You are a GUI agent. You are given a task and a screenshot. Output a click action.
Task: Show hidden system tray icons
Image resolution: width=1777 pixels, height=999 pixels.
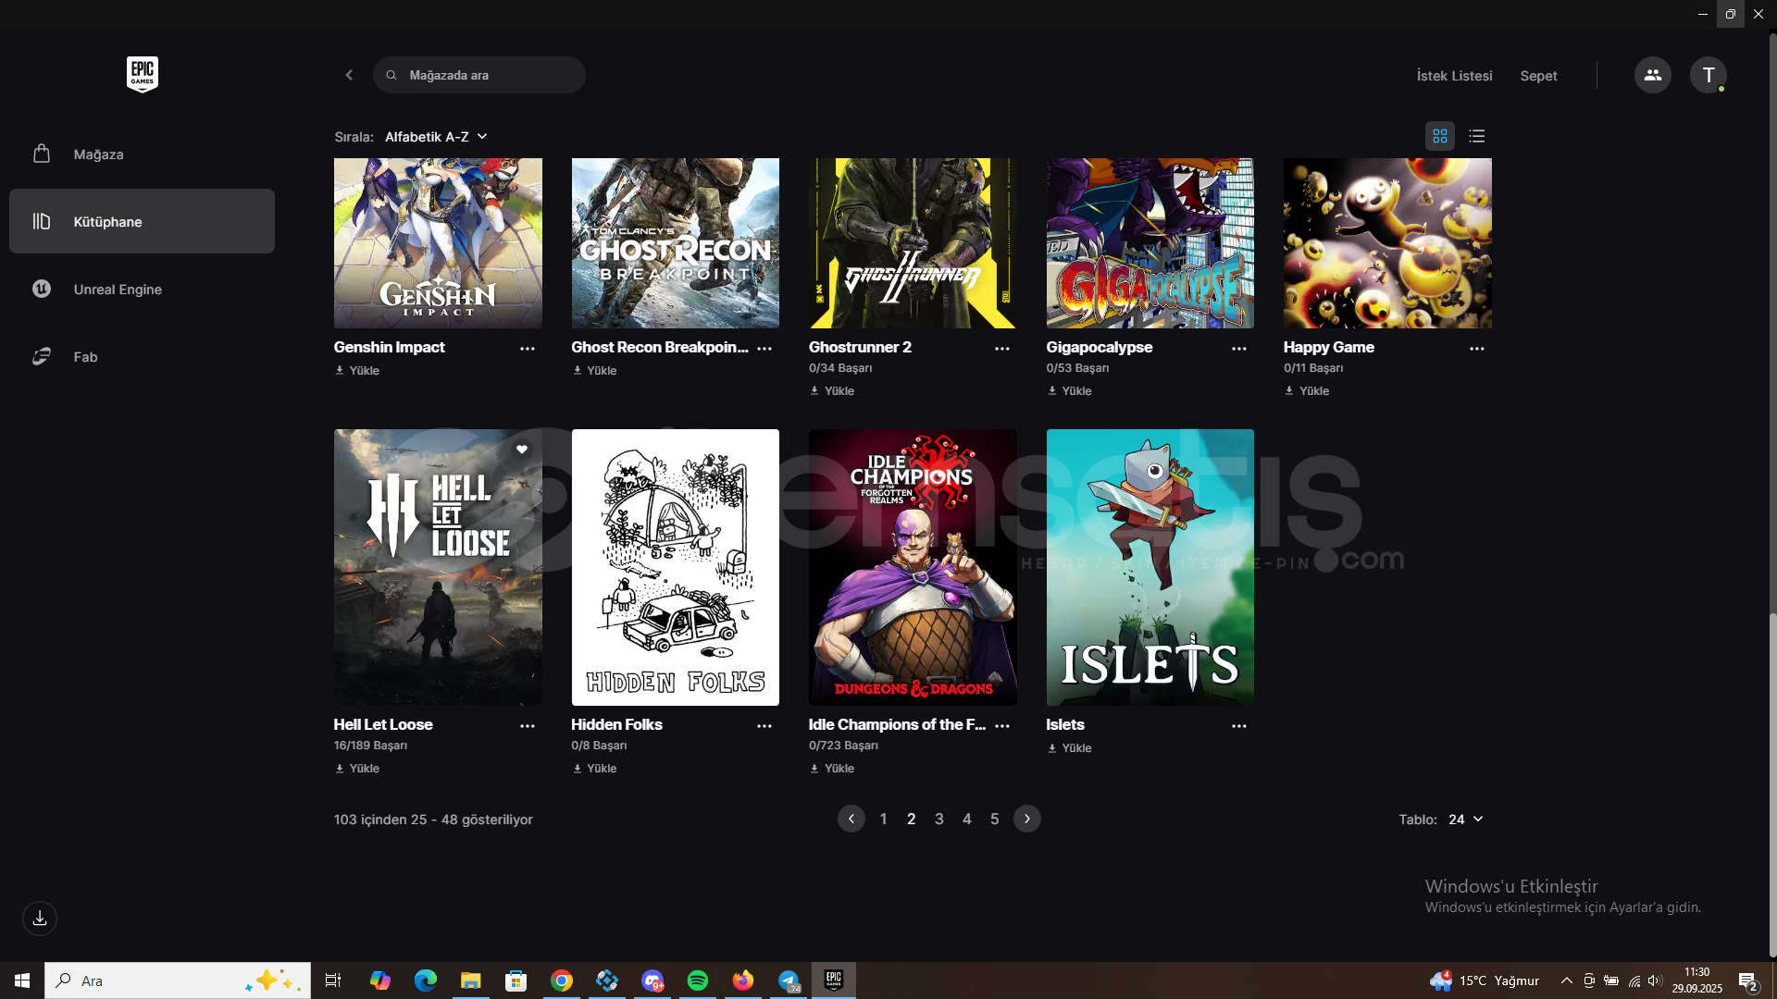(x=1566, y=980)
